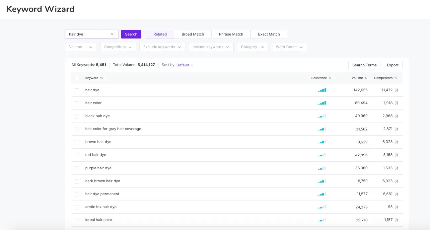The width and height of the screenshot is (430, 230).
Task: Tick the checkbox for red hair dye
Action: click(77, 155)
